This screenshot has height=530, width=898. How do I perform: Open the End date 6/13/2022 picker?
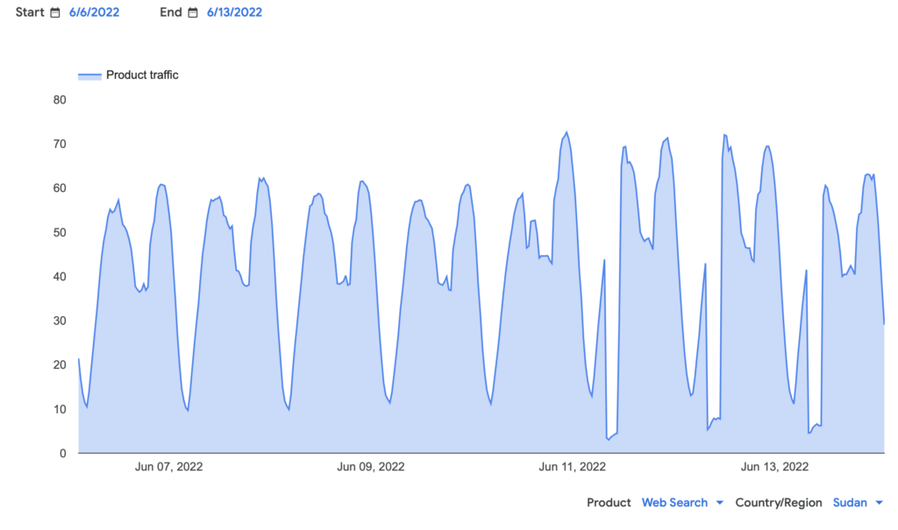pyautogui.click(x=234, y=12)
